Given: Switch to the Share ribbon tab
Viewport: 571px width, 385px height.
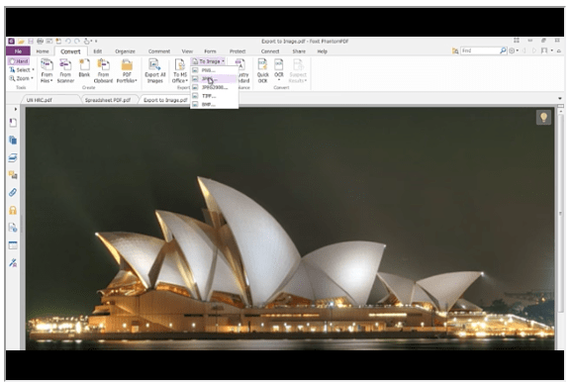Looking at the screenshot, I should coord(299,51).
